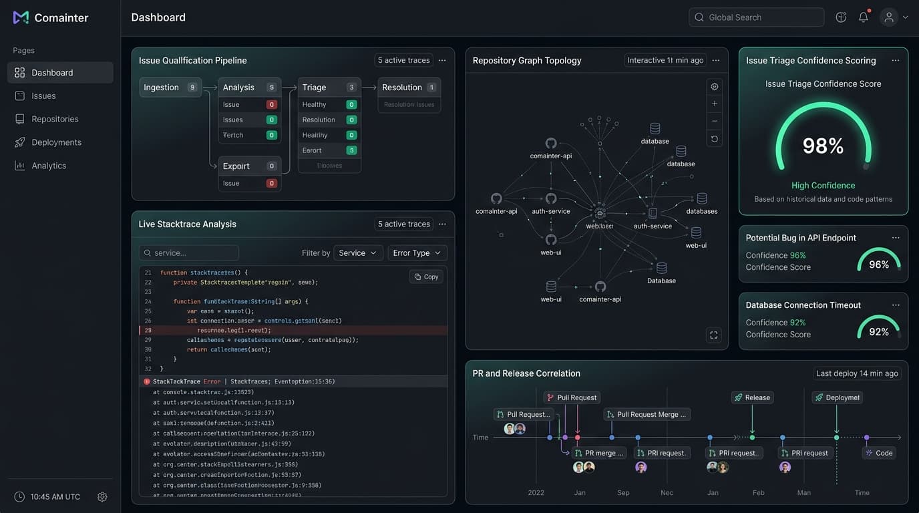This screenshot has width=919, height=513.
Task: Open Issue Qualification Pipeline more options menu
Action: pyautogui.click(x=442, y=60)
